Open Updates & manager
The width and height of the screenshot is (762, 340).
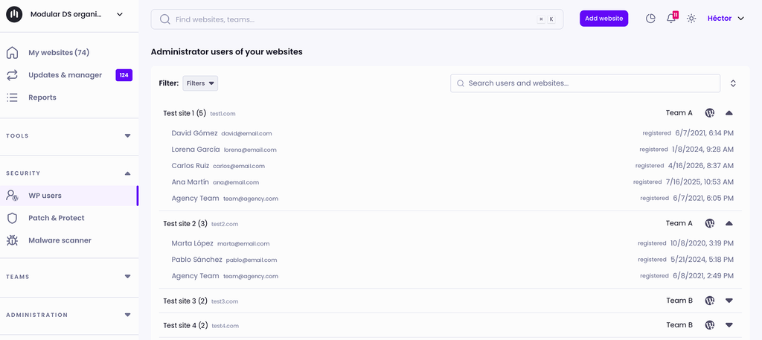tap(65, 75)
